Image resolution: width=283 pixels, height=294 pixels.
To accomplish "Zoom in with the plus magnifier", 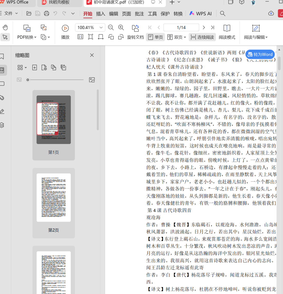I will tap(121, 28).
